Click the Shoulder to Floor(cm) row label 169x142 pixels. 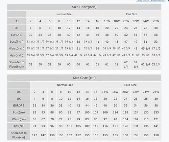point(19,135)
